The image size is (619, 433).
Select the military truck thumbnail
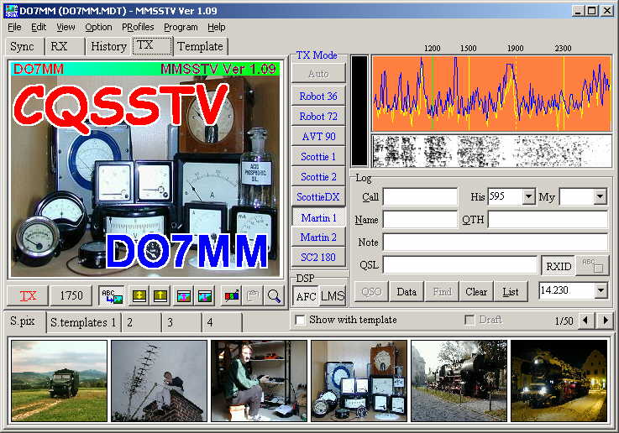click(x=60, y=381)
